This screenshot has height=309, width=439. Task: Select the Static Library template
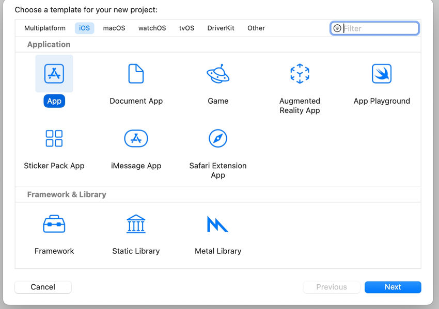[135, 223]
